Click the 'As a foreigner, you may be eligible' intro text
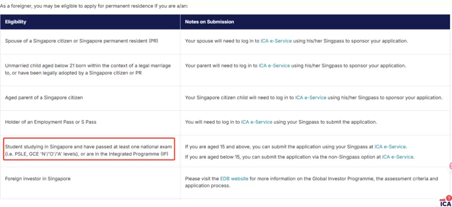This screenshot has width=452, height=207. [94, 5]
